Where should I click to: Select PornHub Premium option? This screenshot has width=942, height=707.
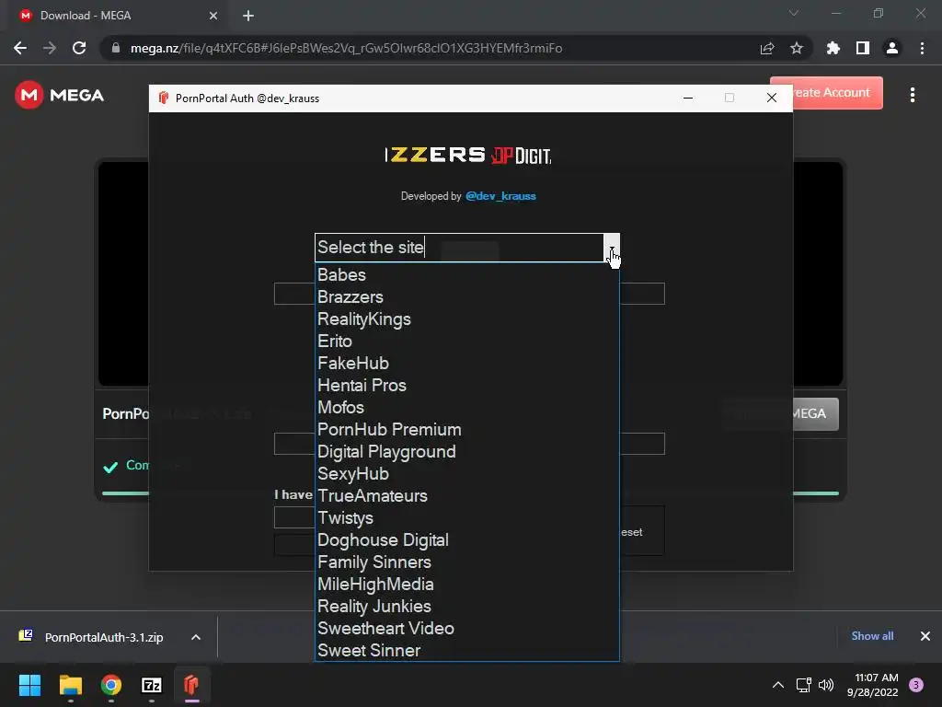tap(466, 429)
